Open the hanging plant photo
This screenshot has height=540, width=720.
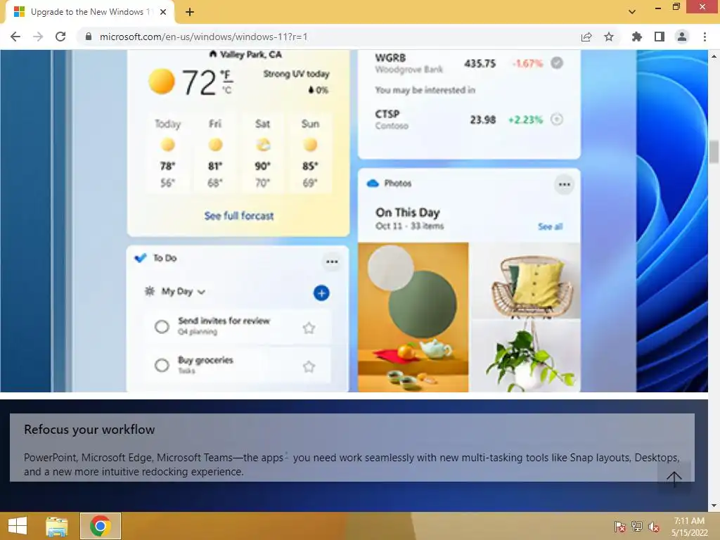click(x=526, y=356)
